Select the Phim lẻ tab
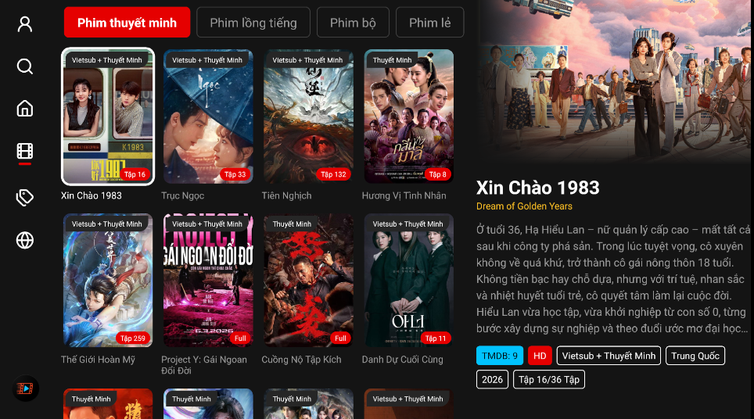Screen dimensions: 754x419 (x=430, y=23)
